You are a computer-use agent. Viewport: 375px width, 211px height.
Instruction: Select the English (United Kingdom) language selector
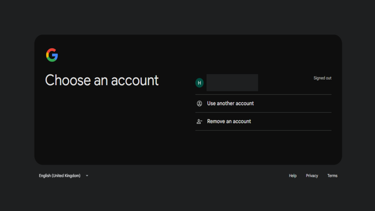click(64, 176)
